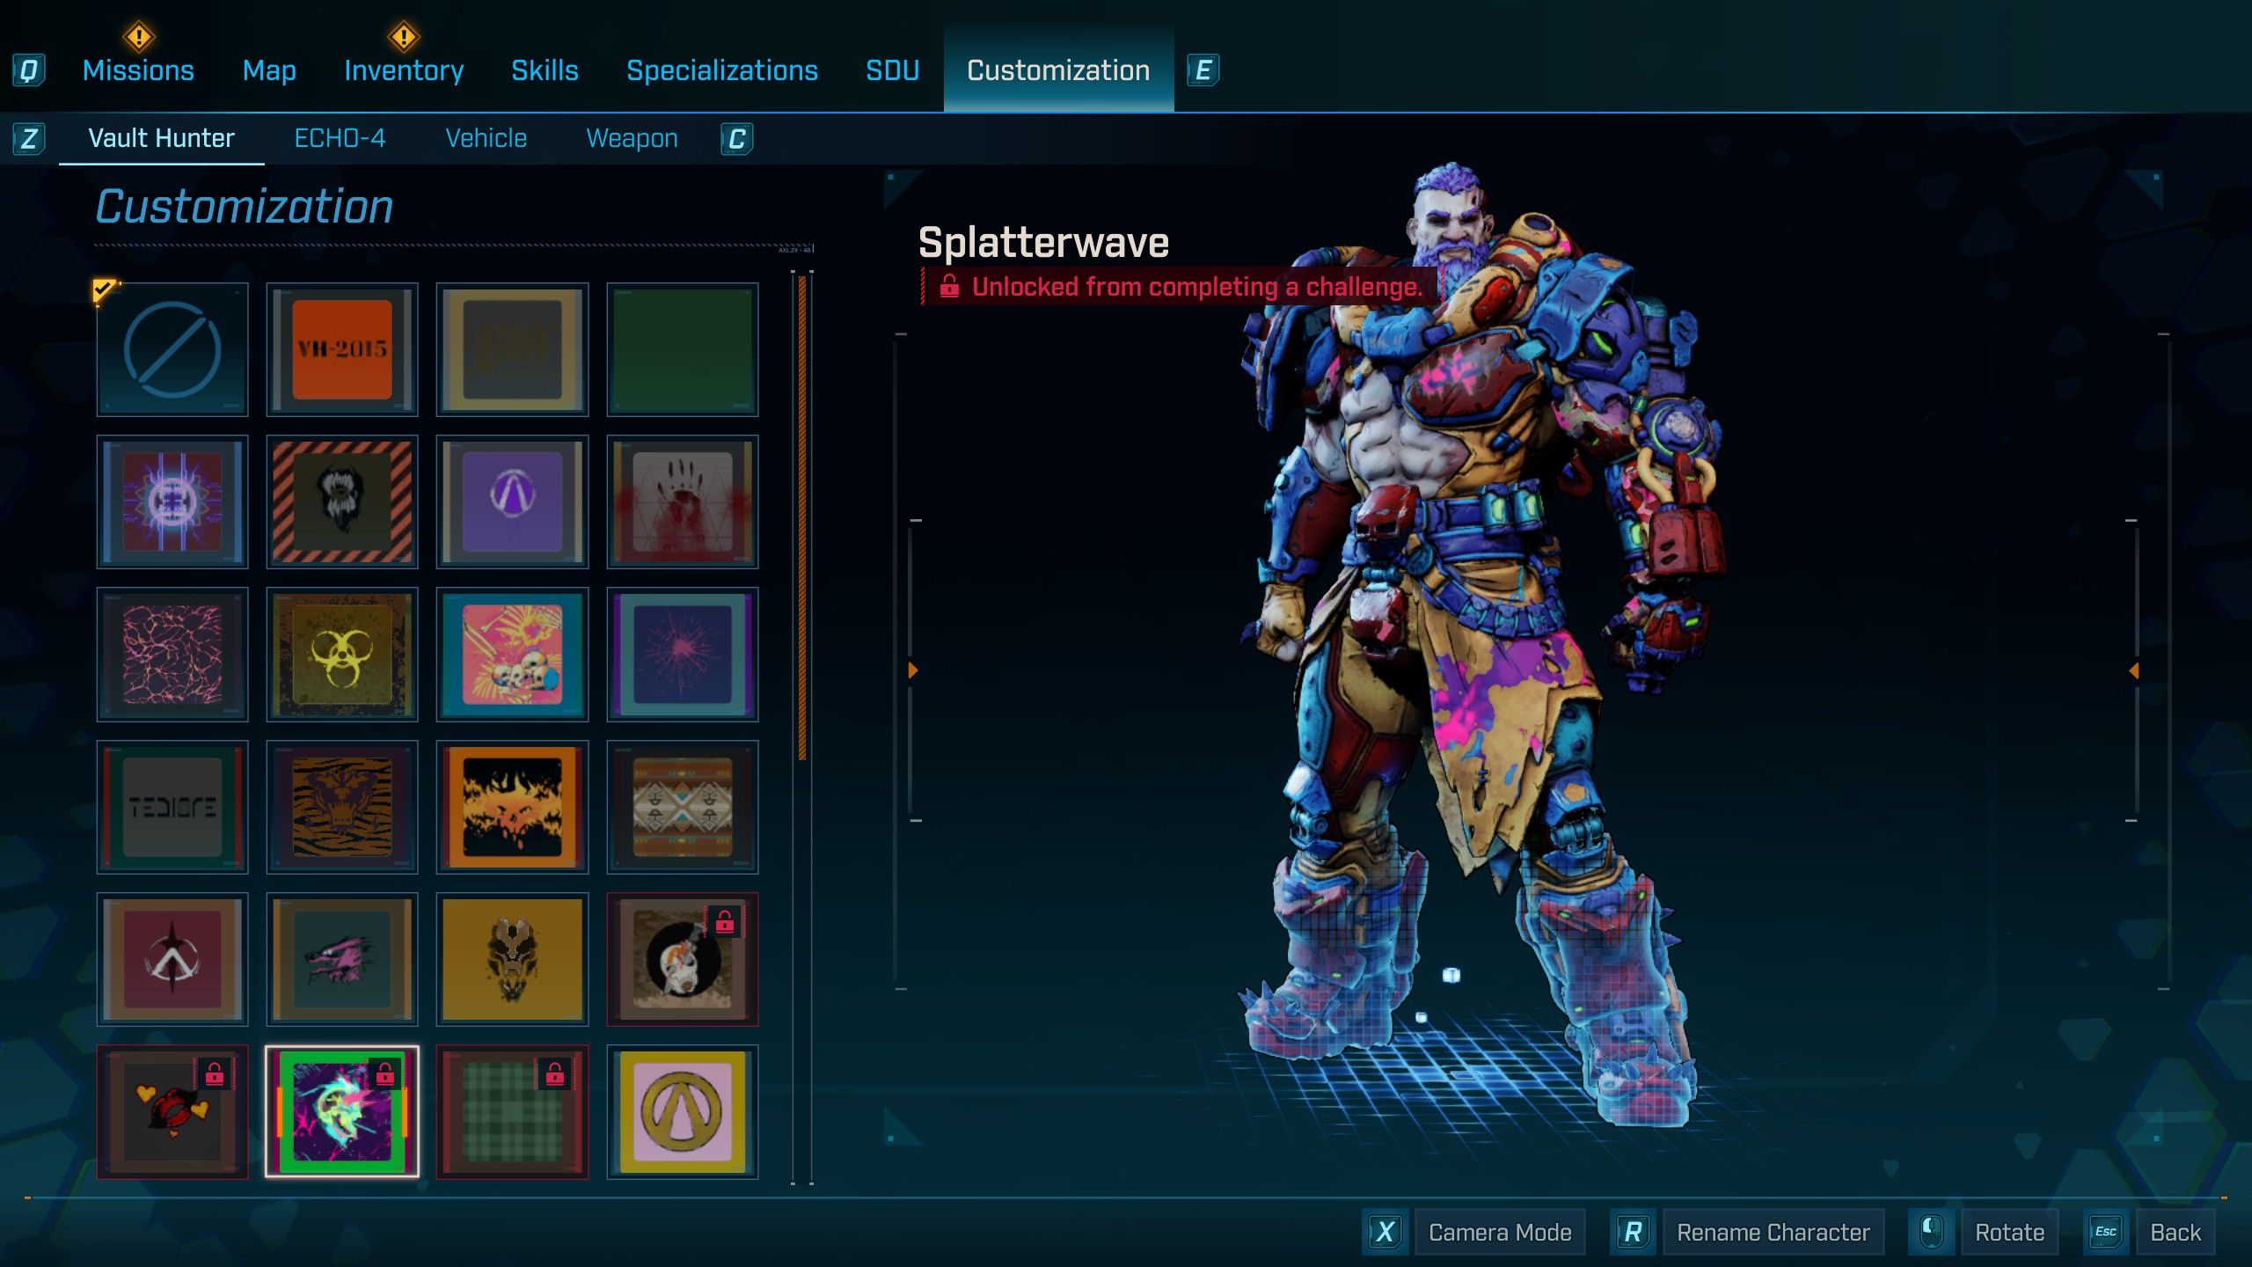The image size is (2252, 1267).
Task: Select the pink cracked lava skin
Action: tap(172, 655)
